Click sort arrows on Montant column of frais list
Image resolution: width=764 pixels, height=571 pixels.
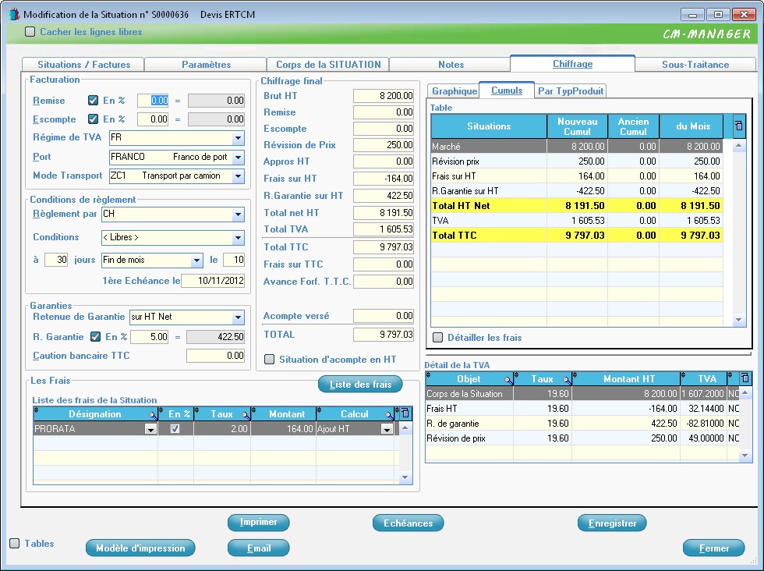[x=254, y=410]
